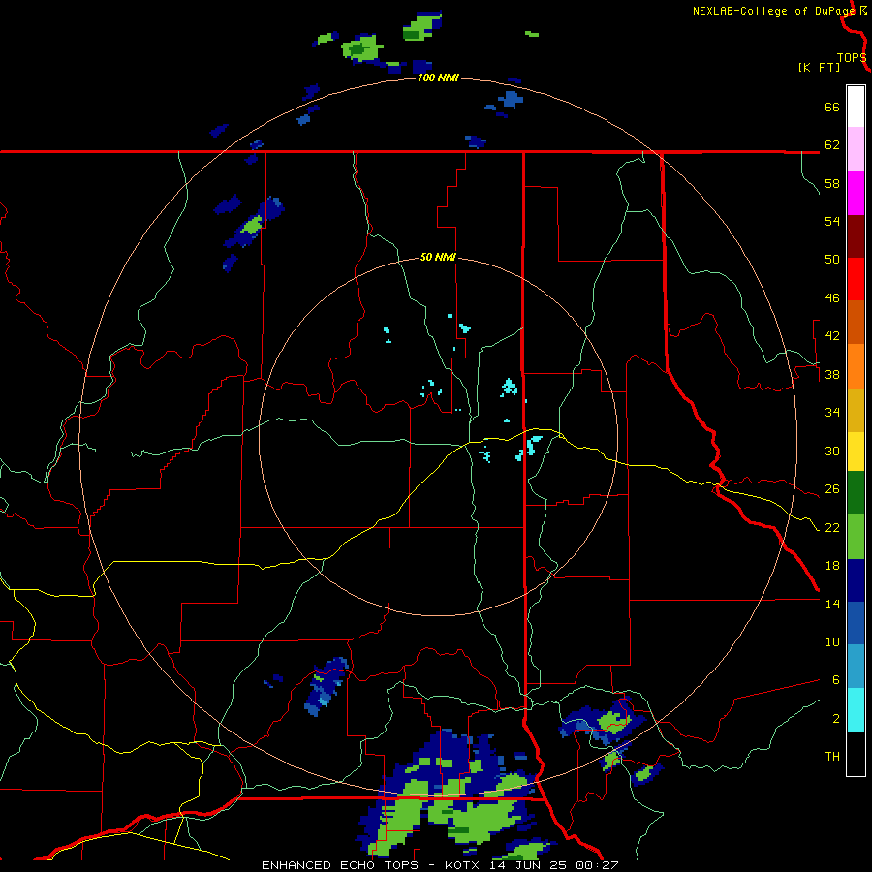The image size is (872, 872).
Task: Click the '100 NMI' range ring label
Action: 438,78
